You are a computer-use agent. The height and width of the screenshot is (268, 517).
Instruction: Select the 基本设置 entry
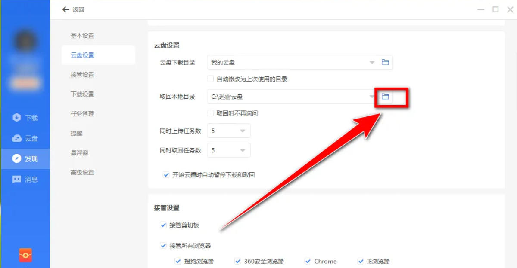coord(82,36)
